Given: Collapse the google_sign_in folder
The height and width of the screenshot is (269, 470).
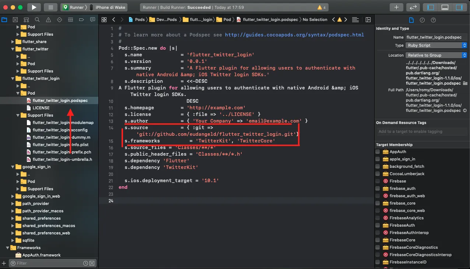Looking at the screenshot, I should pos(13,167).
